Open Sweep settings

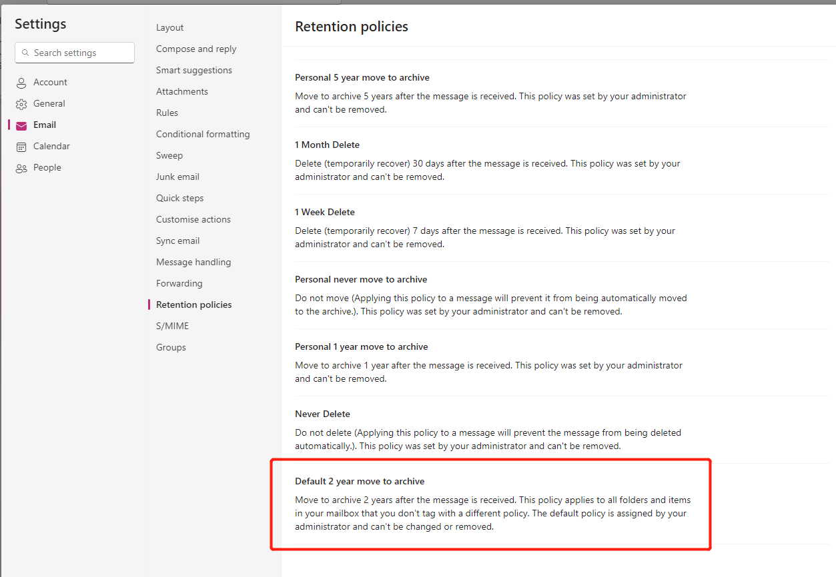(x=169, y=155)
